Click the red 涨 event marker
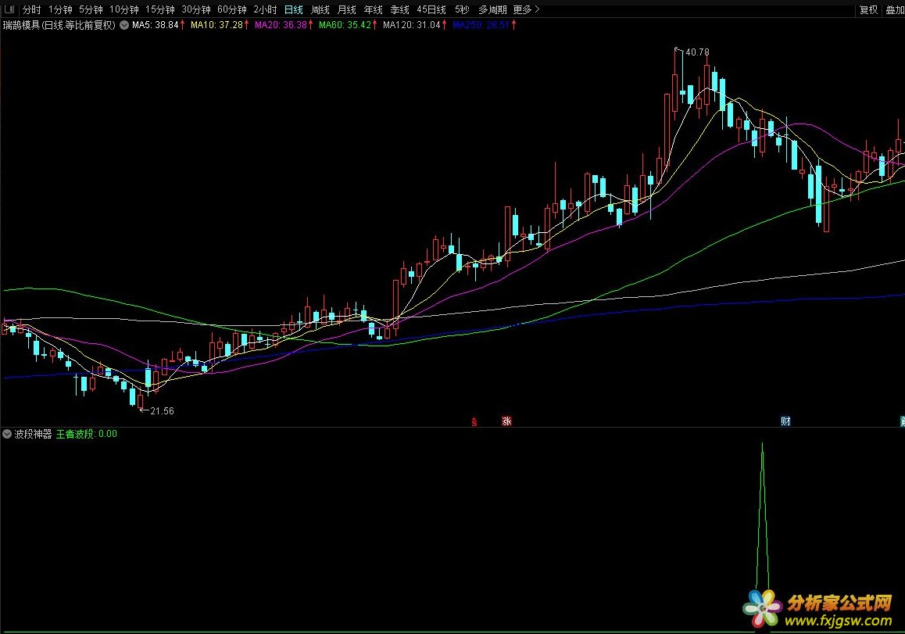The image size is (905, 634). click(x=506, y=421)
